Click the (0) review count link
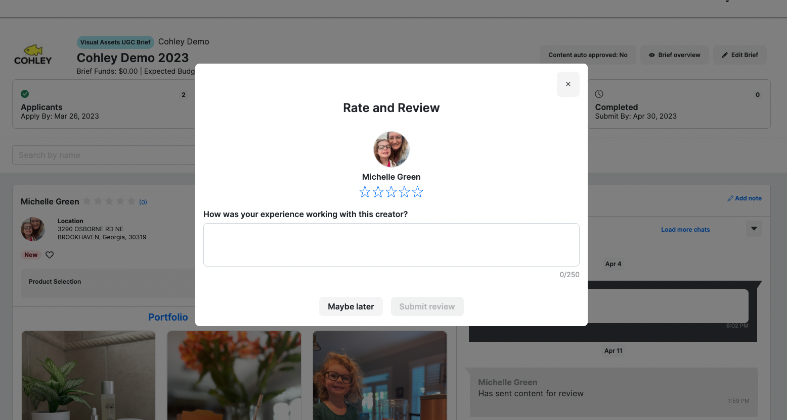This screenshot has height=420, width=787. pos(143,202)
